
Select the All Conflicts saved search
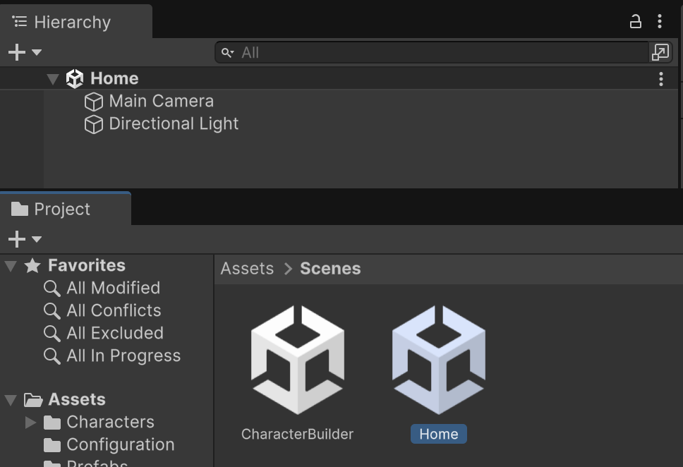point(114,311)
